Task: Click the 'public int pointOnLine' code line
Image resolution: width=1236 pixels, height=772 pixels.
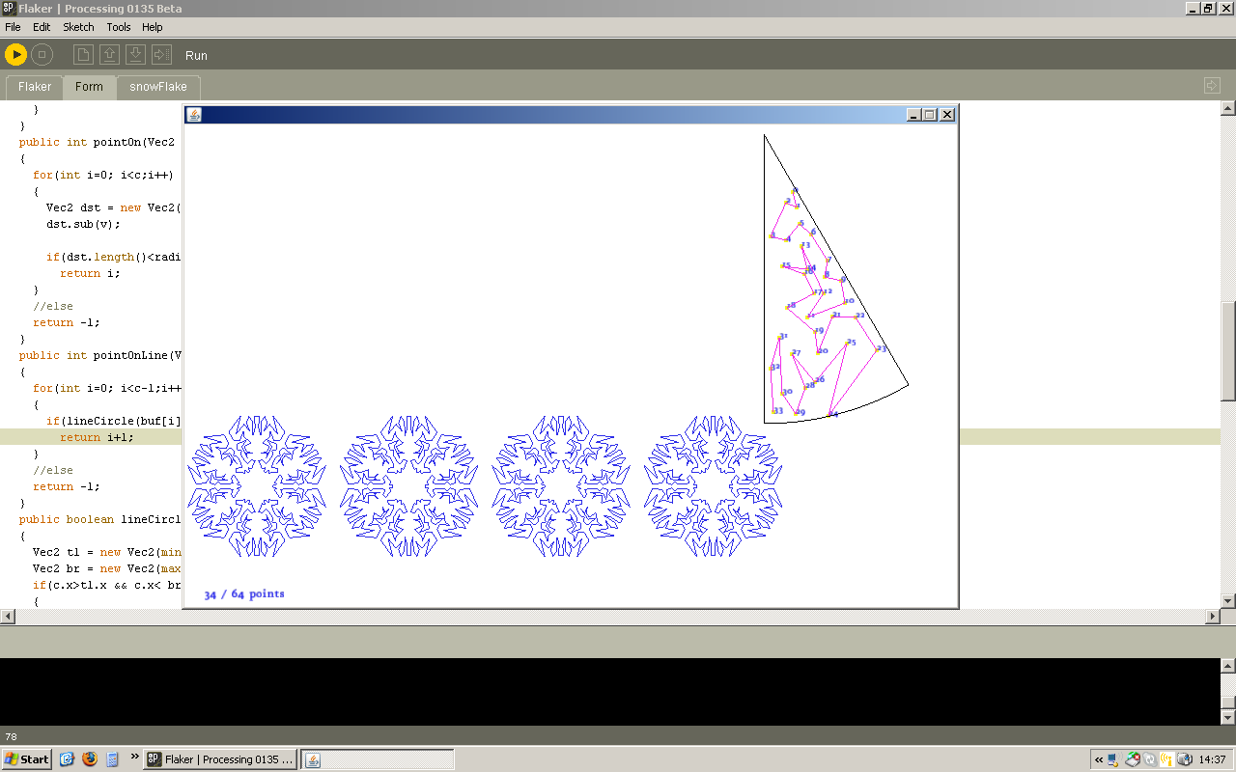Action: point(99,355)
